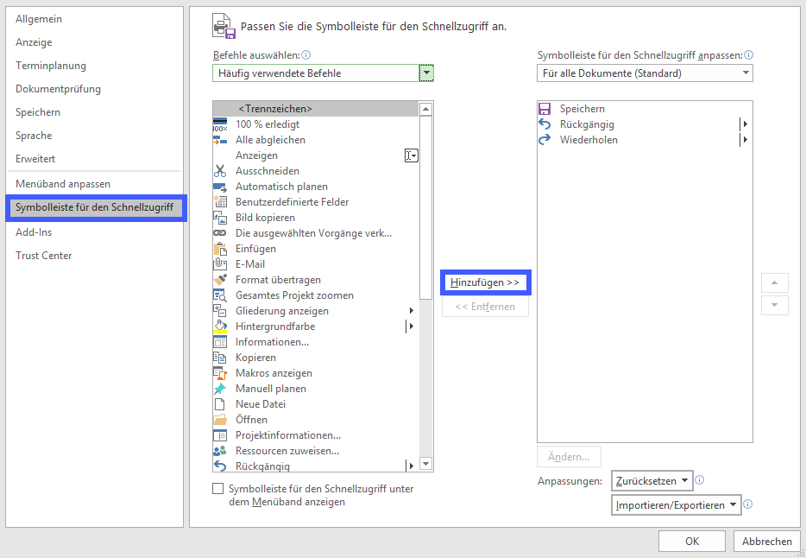The image size is (806, 558).
Task: Switch to 'Menüband anpassen' category
Action: tap(63, 184)
